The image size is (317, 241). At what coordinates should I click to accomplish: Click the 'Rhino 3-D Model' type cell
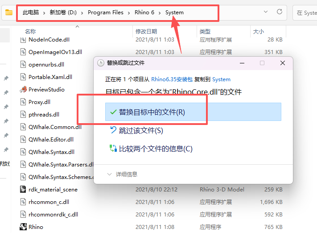[222, 189]
